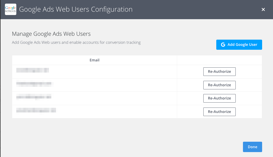This screenshot has width=273, height=157.
Task: Re-Authorize the first listed user
Action: pyautogui.click(x=219, y=72)
